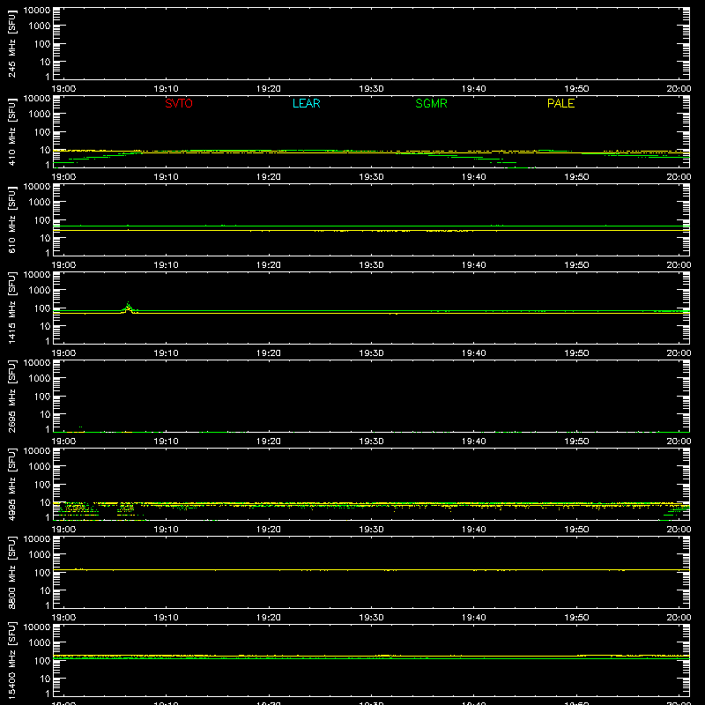Click 19:20 tick under the 410 MHz panel
This screenshot has height=705, width=705.
point(269,177)
